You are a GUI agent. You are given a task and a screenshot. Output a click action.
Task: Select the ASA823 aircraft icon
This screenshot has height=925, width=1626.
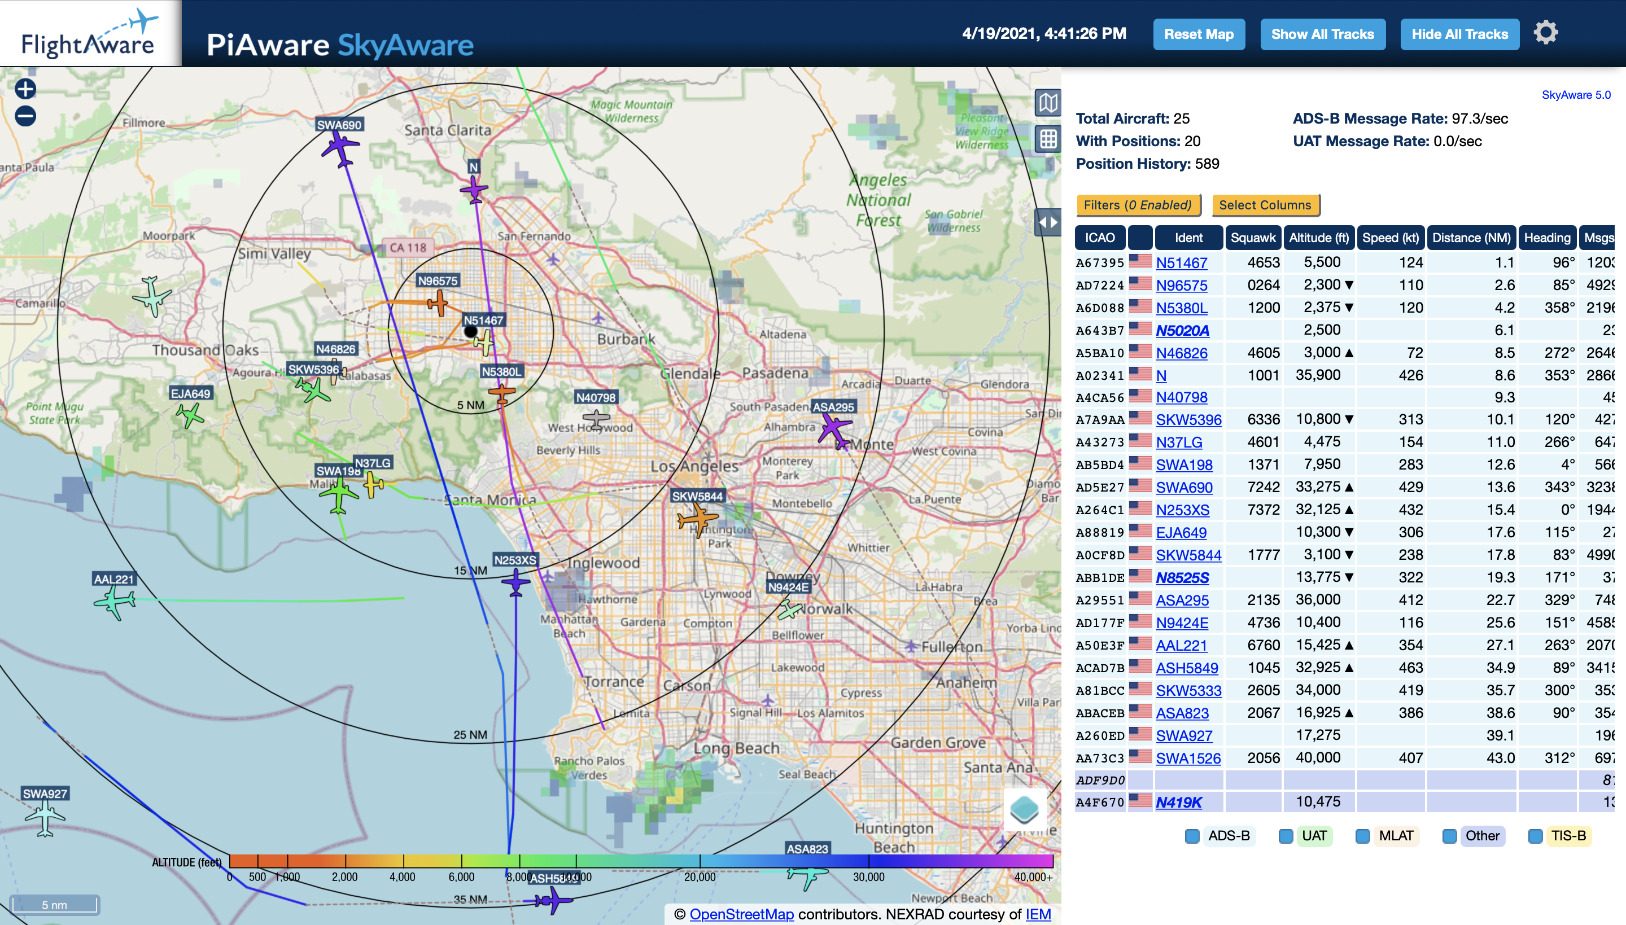[x=807, y=875]
